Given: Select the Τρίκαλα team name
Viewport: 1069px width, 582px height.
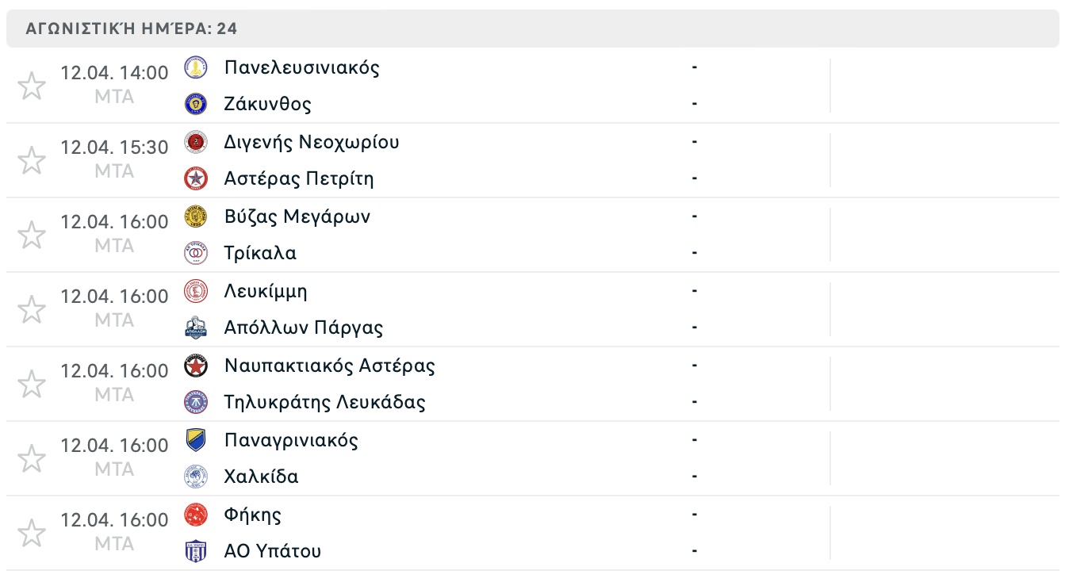Looking at the screenshot, I should (x=260, y=253).
